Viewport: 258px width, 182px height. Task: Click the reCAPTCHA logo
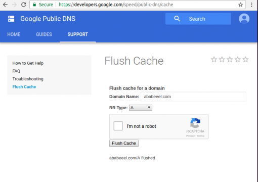(195, 123)
